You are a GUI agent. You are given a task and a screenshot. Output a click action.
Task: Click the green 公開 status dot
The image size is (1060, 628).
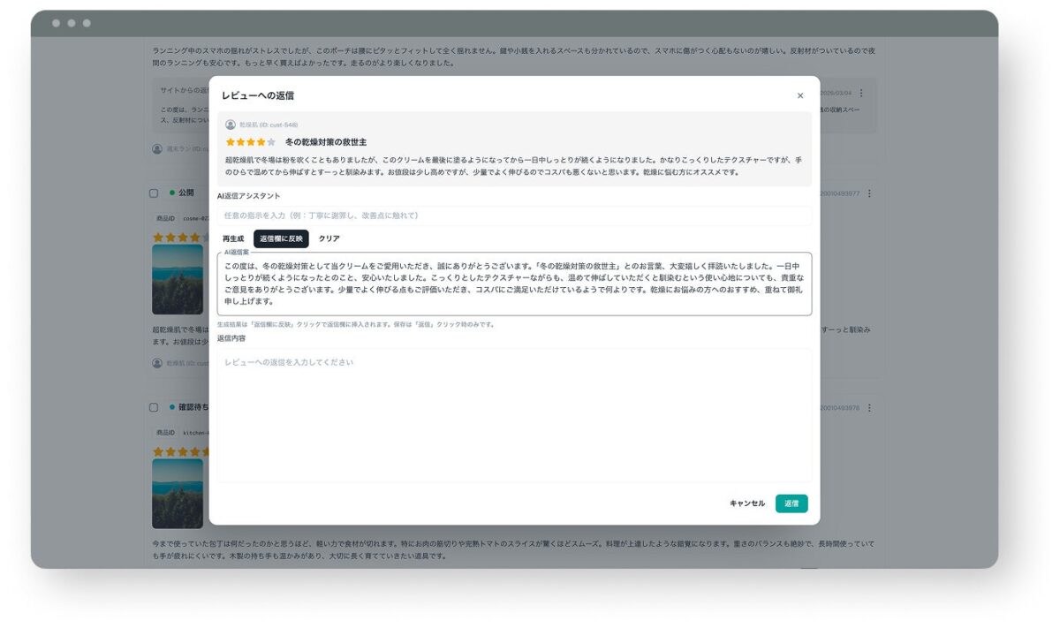[172, 193]
